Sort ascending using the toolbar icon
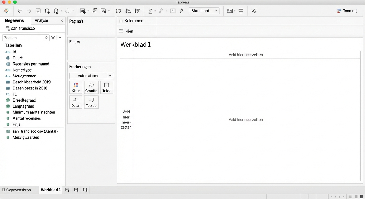365x199 pixels. coord(128,11)
